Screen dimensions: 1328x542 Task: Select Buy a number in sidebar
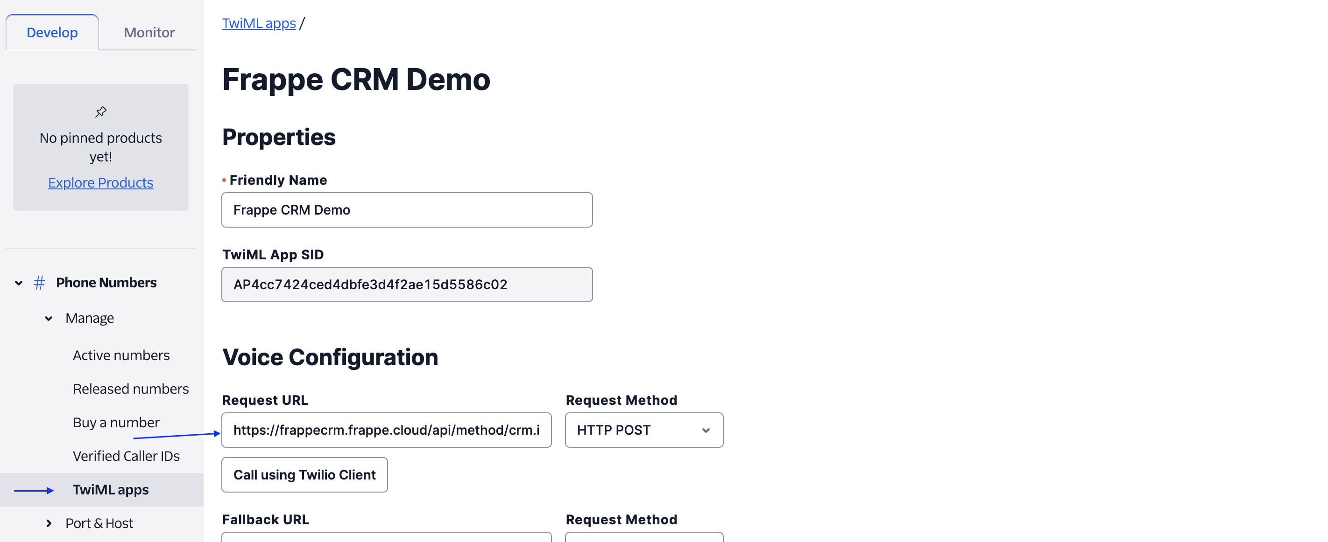(x=117, y=422)
